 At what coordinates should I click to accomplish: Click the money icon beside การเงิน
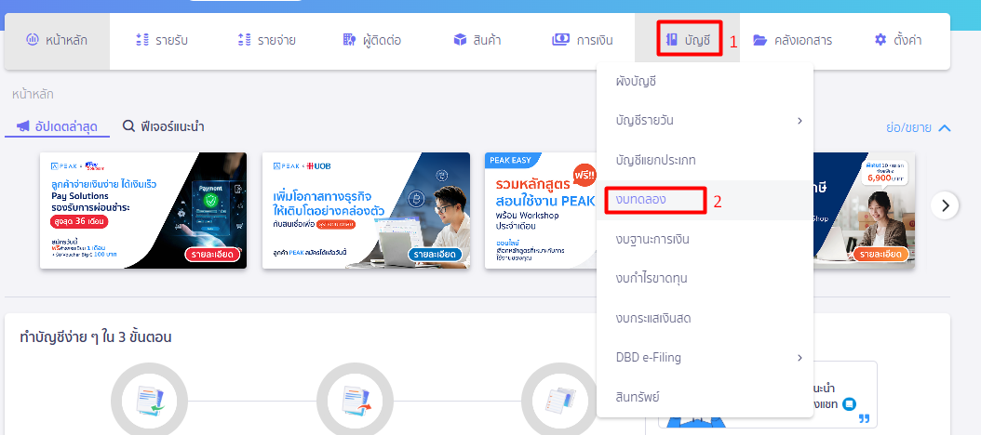560,40
